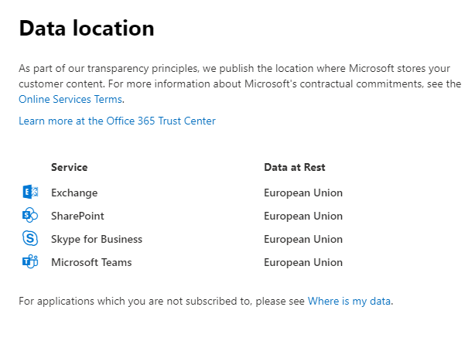Follow the Where is my data link
Screen dimensions: 475x358
pyautogui.click(x=349, y=301)
